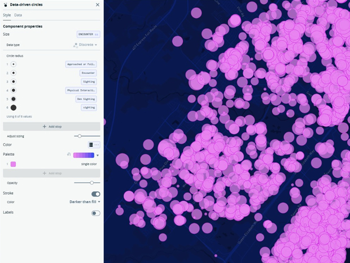Toggle the Stroke switch off
This screenshot has height=263, width=350.
pos(95,194)
